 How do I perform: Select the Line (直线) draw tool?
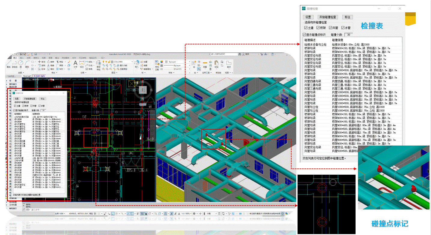(x=9, y=63)
